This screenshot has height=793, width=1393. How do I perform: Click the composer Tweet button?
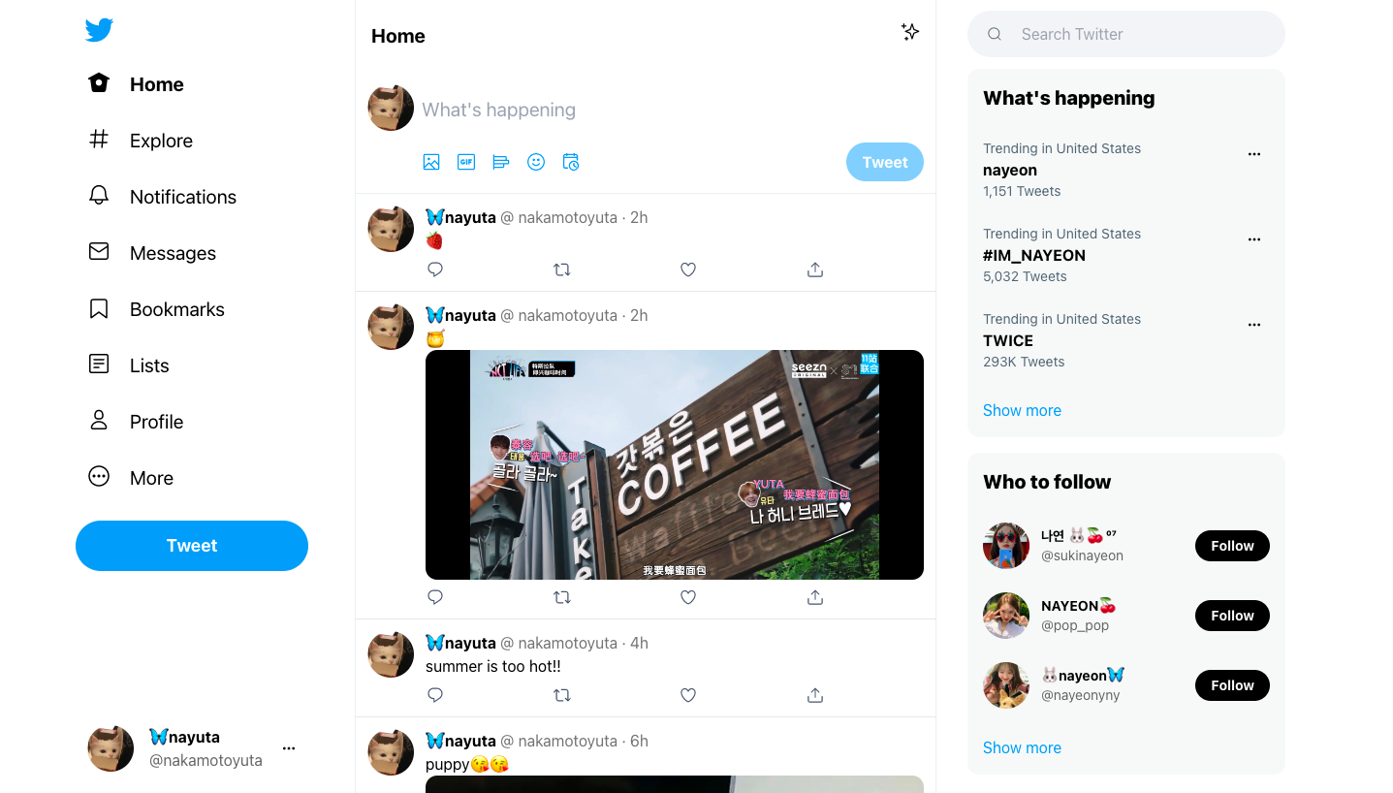click(x=885, y=162)
